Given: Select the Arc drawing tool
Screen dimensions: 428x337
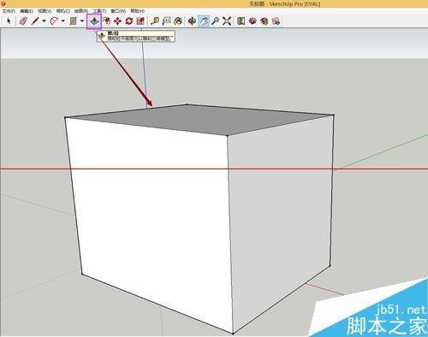Looking at the screenshot, I should pos(54,21).
